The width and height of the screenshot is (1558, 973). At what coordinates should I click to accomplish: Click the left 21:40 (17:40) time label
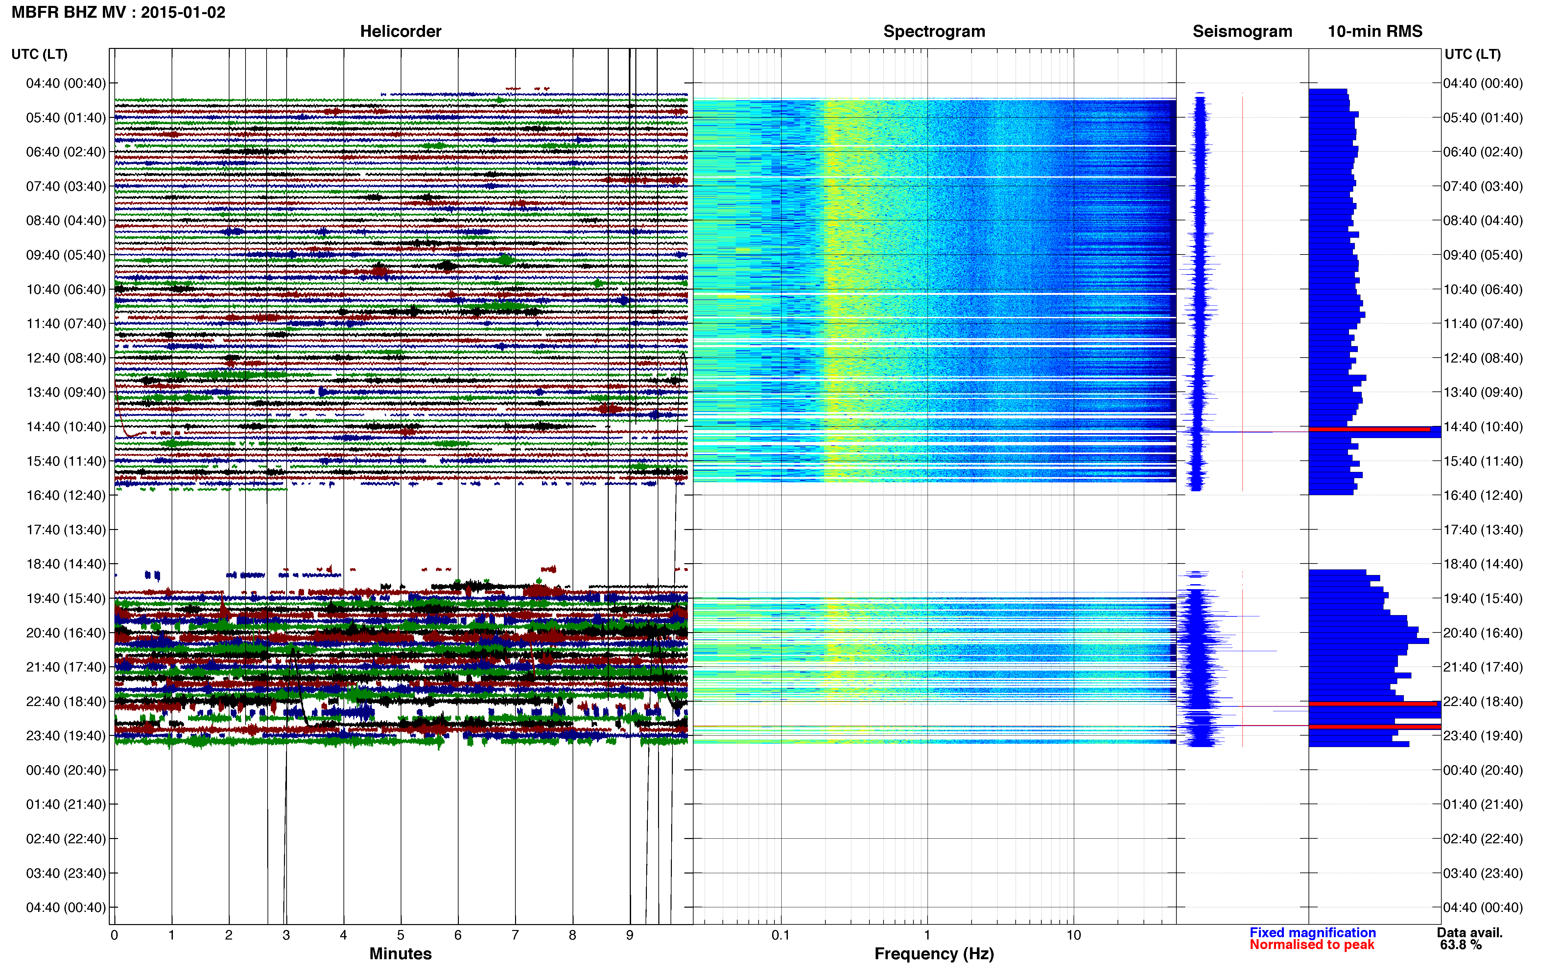pyautogui.click(x=66, y=667)
